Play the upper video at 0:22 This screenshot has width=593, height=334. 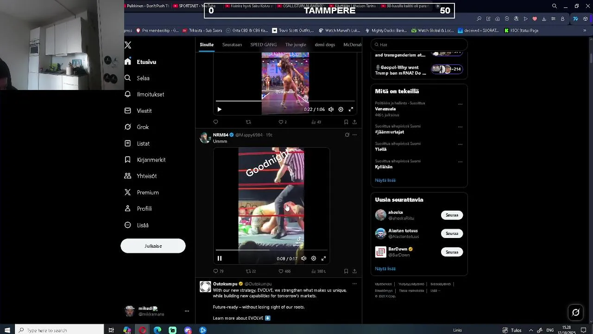[220, 109]
